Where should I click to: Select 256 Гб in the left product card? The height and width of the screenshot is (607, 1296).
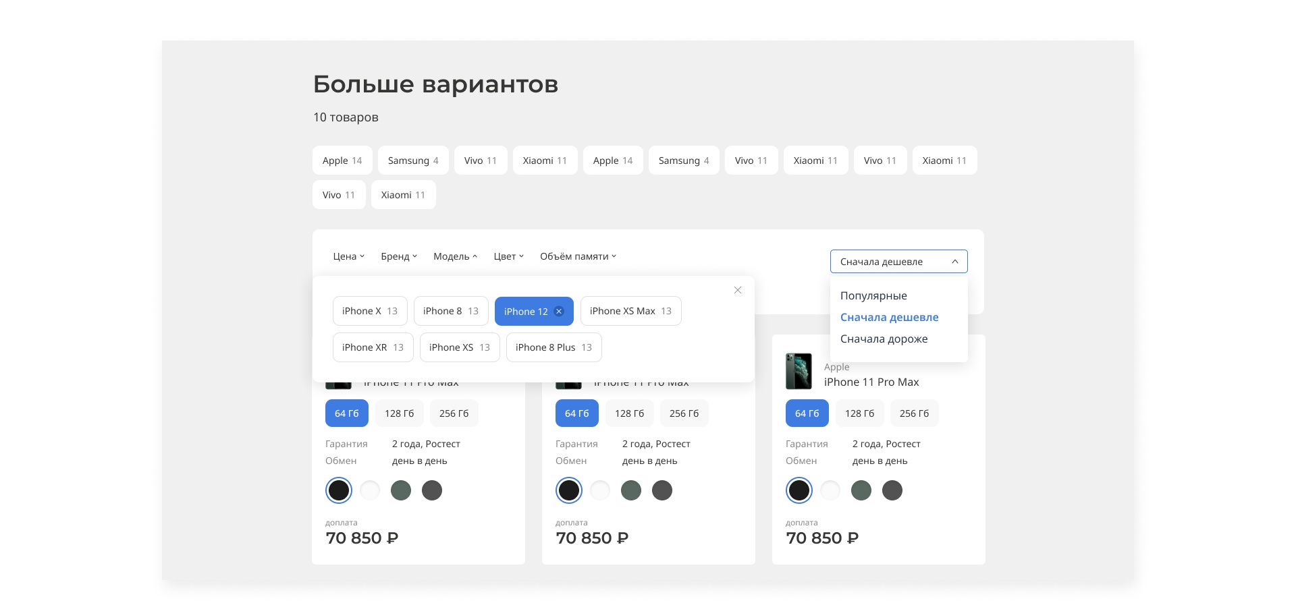(x=454, y=413)
